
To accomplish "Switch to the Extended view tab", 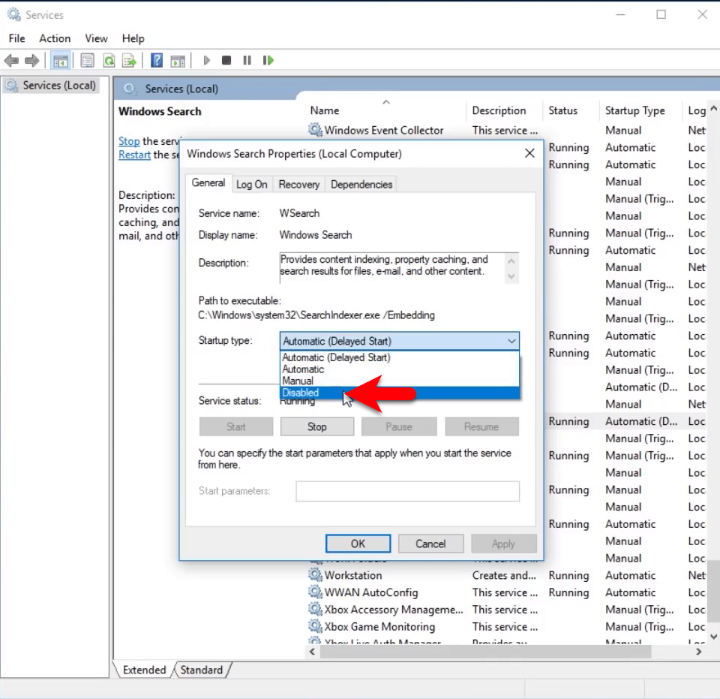I will coord(144,670).
